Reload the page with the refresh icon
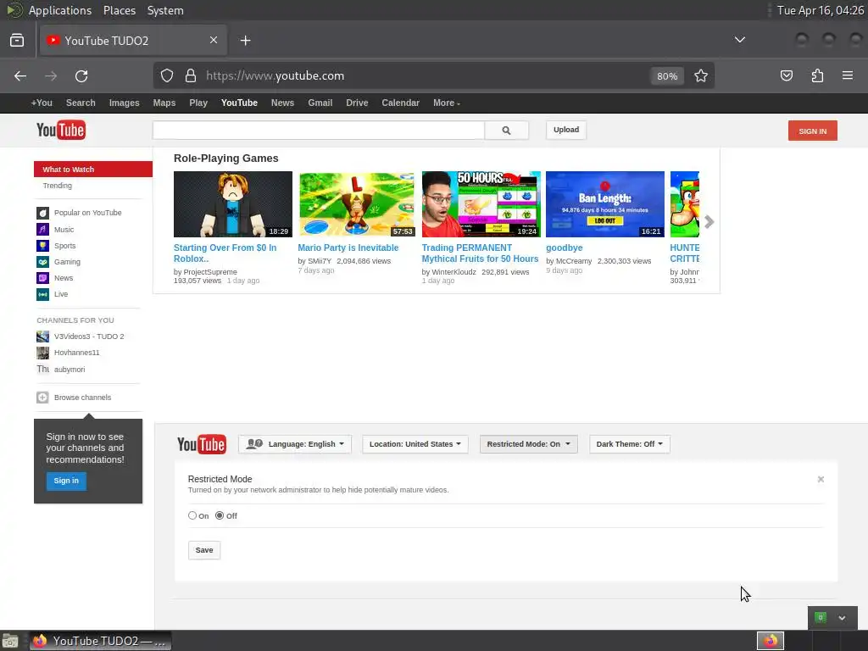The width and height of the screenshot is (868, 651). pos(81,75)
